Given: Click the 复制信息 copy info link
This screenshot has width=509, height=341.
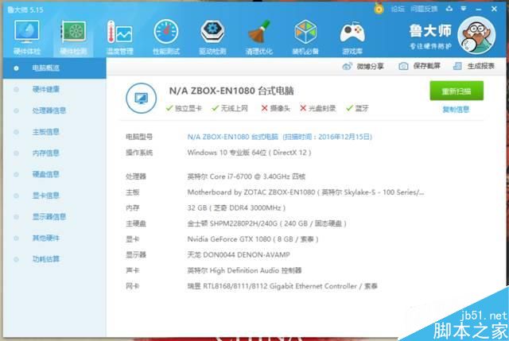Looking at the screenshot, I should [x=456, y=110].
